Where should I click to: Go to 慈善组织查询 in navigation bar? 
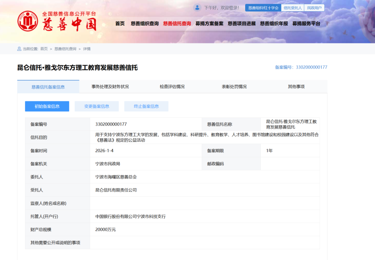(144, 24)
